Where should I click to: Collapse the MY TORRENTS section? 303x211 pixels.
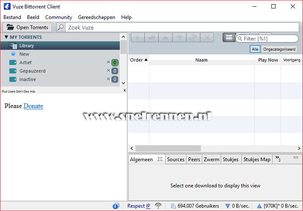coord(6,37)
